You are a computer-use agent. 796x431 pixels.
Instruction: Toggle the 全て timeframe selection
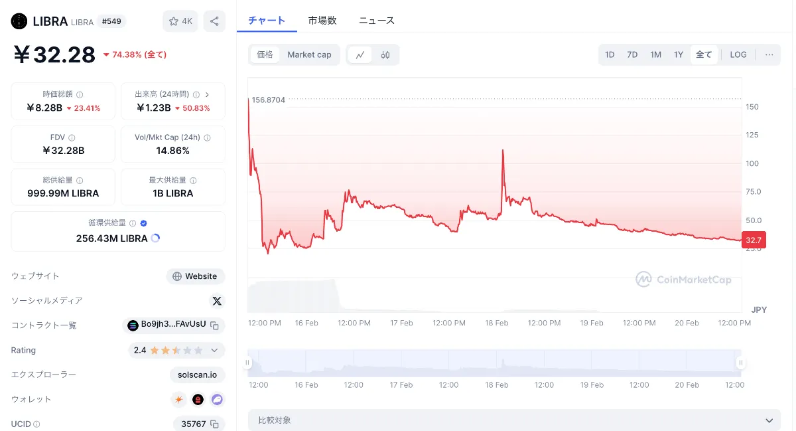pos(704,54)
